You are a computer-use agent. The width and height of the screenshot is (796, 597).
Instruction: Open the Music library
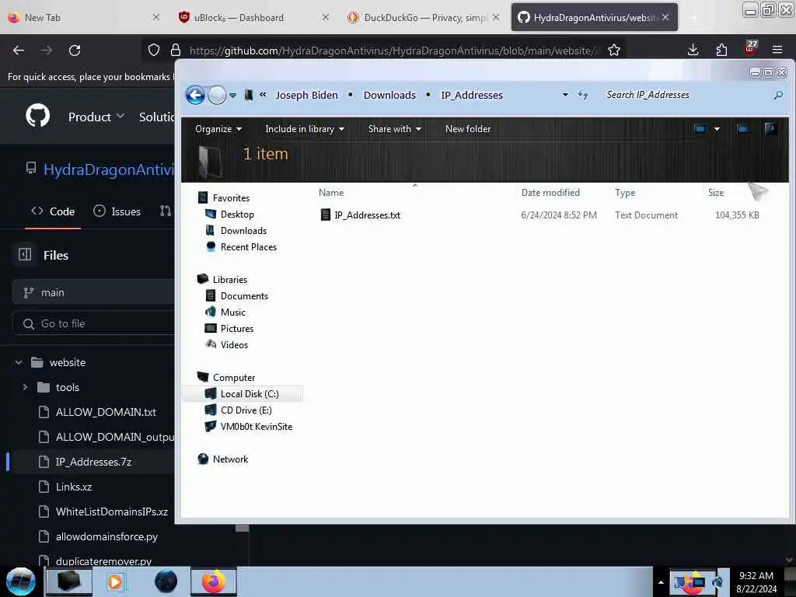pos(225,312)
